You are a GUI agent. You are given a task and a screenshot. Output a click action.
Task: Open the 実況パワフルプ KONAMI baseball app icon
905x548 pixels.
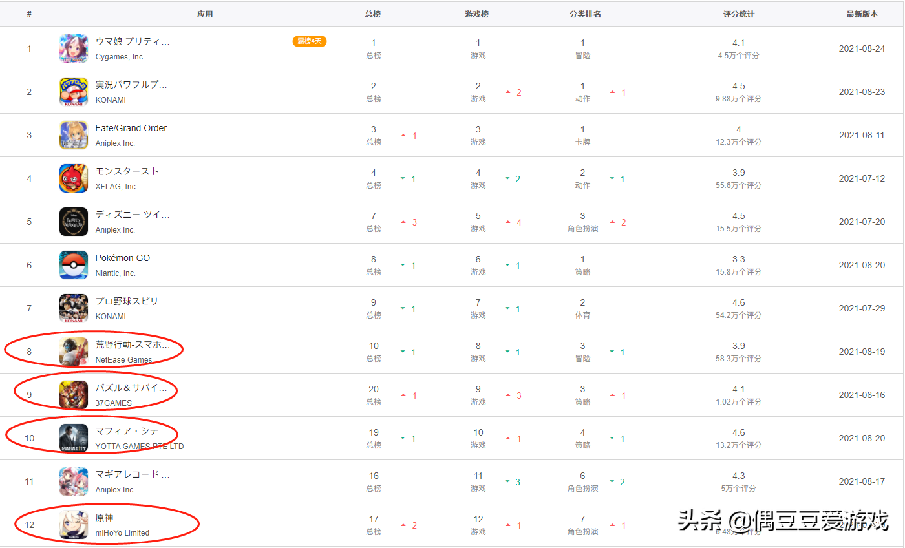(x=74, y=92)
